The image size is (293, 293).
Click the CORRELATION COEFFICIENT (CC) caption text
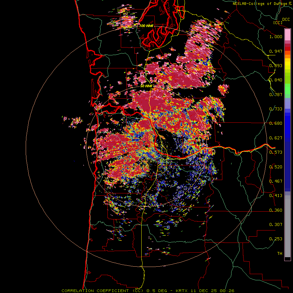pos(103,291)
